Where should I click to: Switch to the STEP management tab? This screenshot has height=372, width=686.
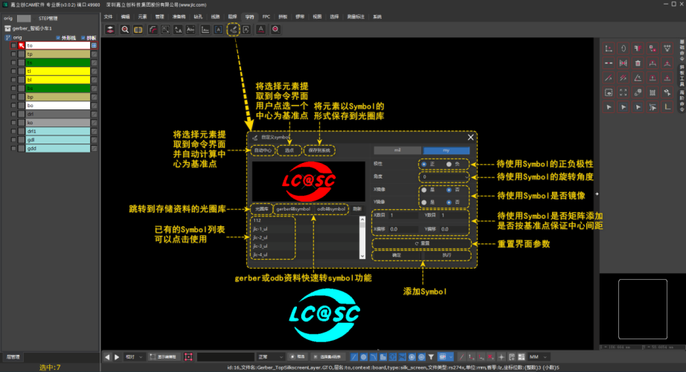point(48,19)
